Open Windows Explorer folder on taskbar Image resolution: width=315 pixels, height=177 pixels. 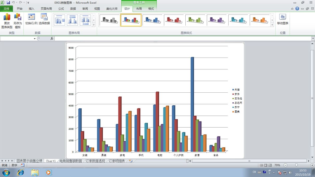coord(35,172)
